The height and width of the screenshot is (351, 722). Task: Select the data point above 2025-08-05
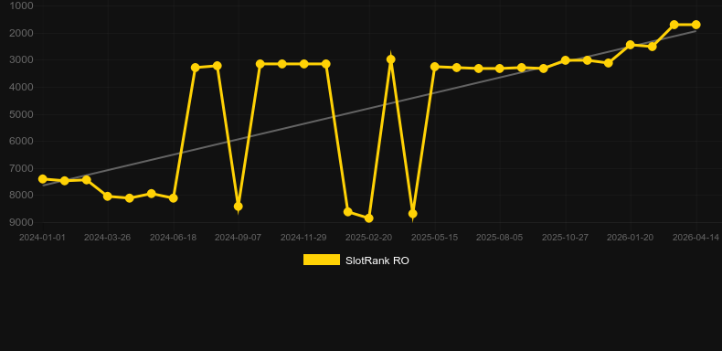[x=500, y=69]
